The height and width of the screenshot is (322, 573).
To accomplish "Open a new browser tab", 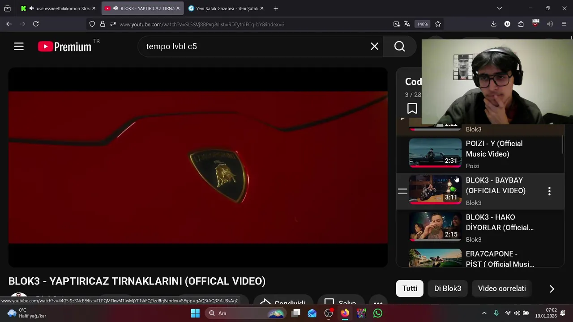I will [x=276, y=8].
